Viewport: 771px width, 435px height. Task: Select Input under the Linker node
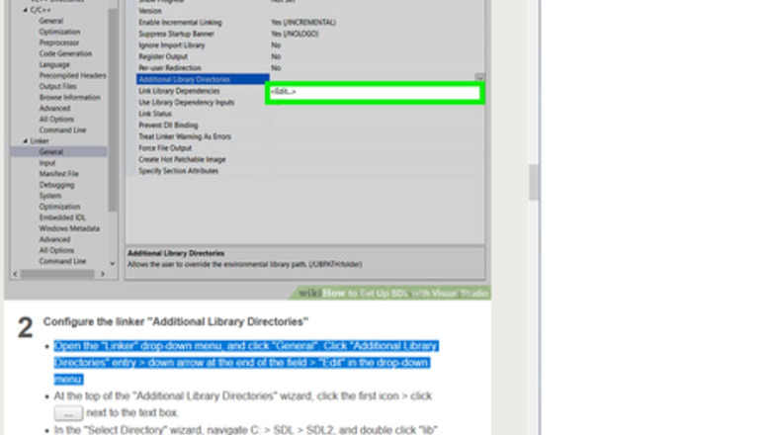pyautogui.click(x=47, y=163)
